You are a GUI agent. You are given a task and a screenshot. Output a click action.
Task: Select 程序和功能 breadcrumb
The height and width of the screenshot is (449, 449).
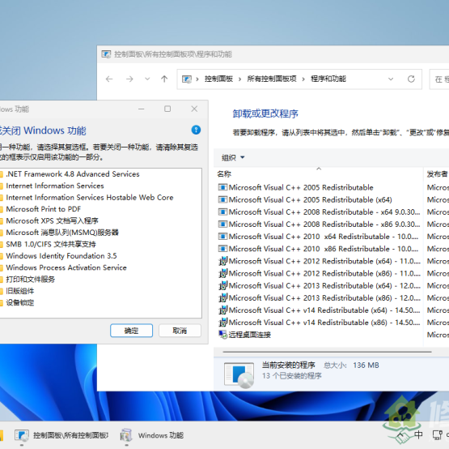coord(328,79)
